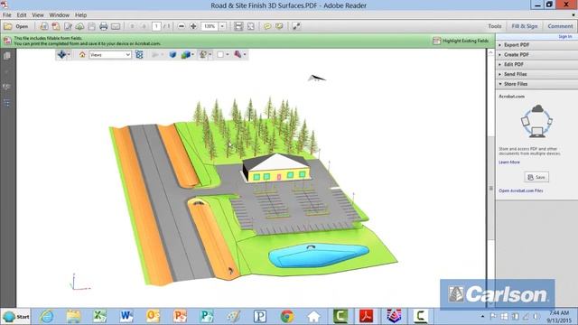578x325 pixels.
Task: Open the Help menu
Action: coord(80,15)
